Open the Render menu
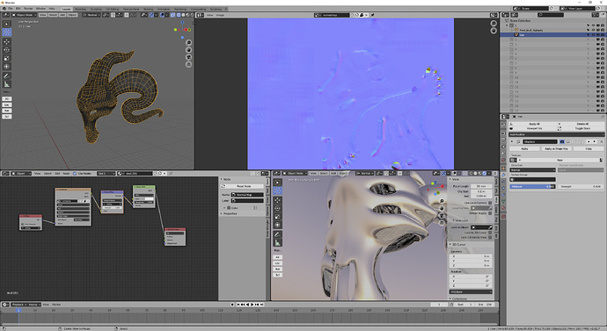Screen dimensions: 607x331 (x=28, y=8)
